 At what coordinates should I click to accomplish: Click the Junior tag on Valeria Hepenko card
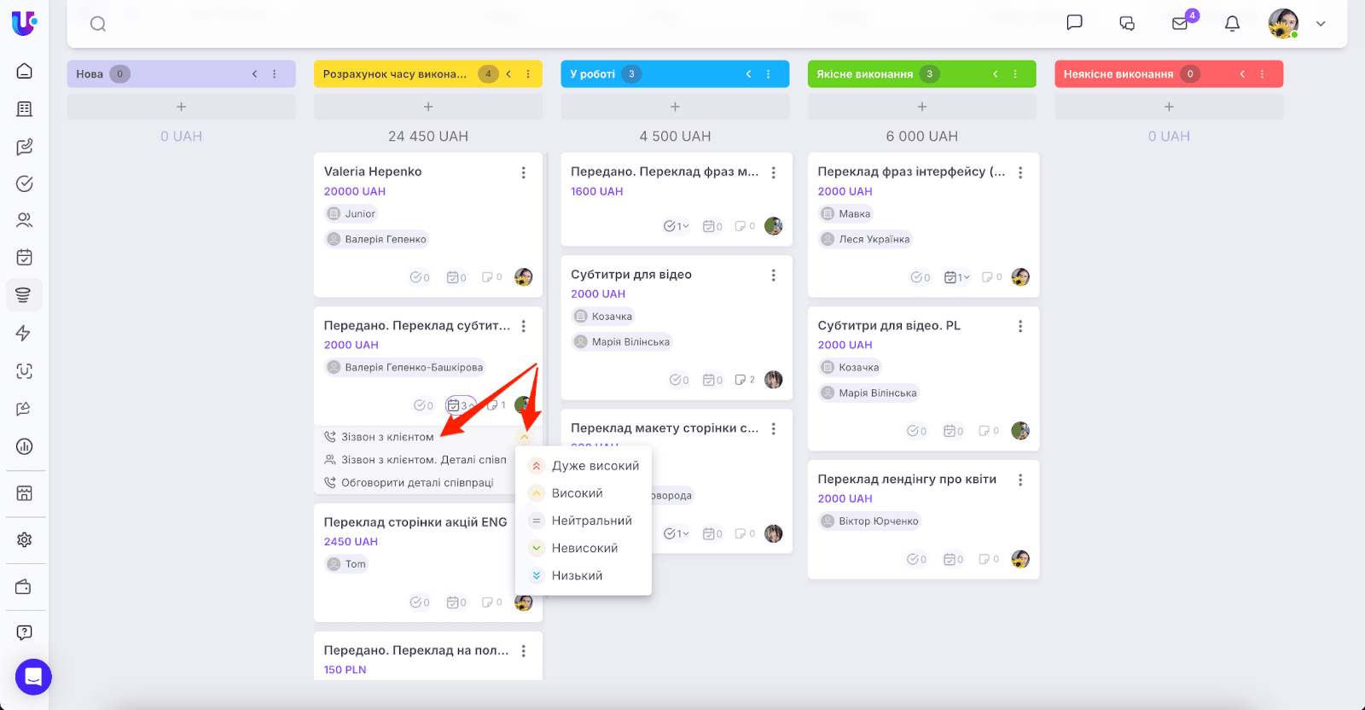point(351,214)
